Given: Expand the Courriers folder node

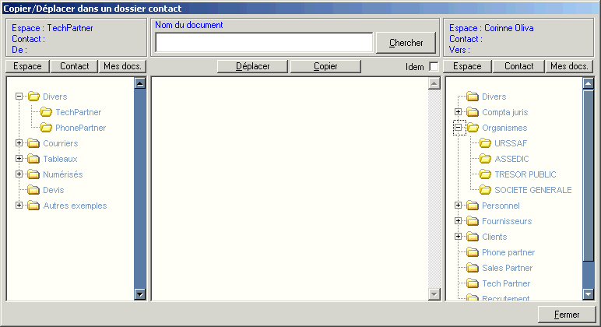Looking at the screenshot, I should (19, 143).
